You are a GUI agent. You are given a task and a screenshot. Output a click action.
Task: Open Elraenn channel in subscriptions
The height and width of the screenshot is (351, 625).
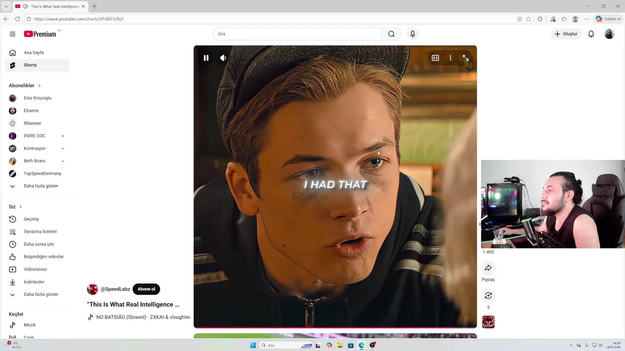(37, 111)
